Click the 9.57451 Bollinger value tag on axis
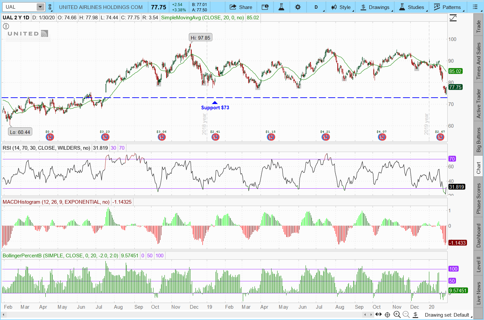Viewport: 484px width, 320px height. pos(458,291)
